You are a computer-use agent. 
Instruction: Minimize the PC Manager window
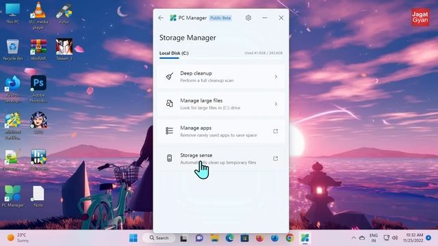pyautogui.click(x=265, y=18)
